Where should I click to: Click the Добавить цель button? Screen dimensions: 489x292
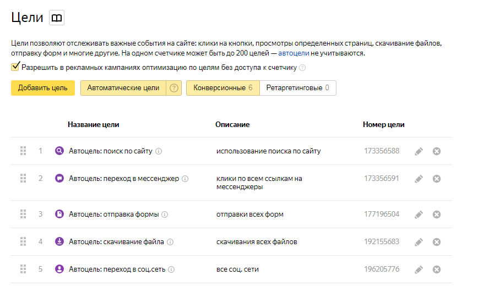[43, 88]
